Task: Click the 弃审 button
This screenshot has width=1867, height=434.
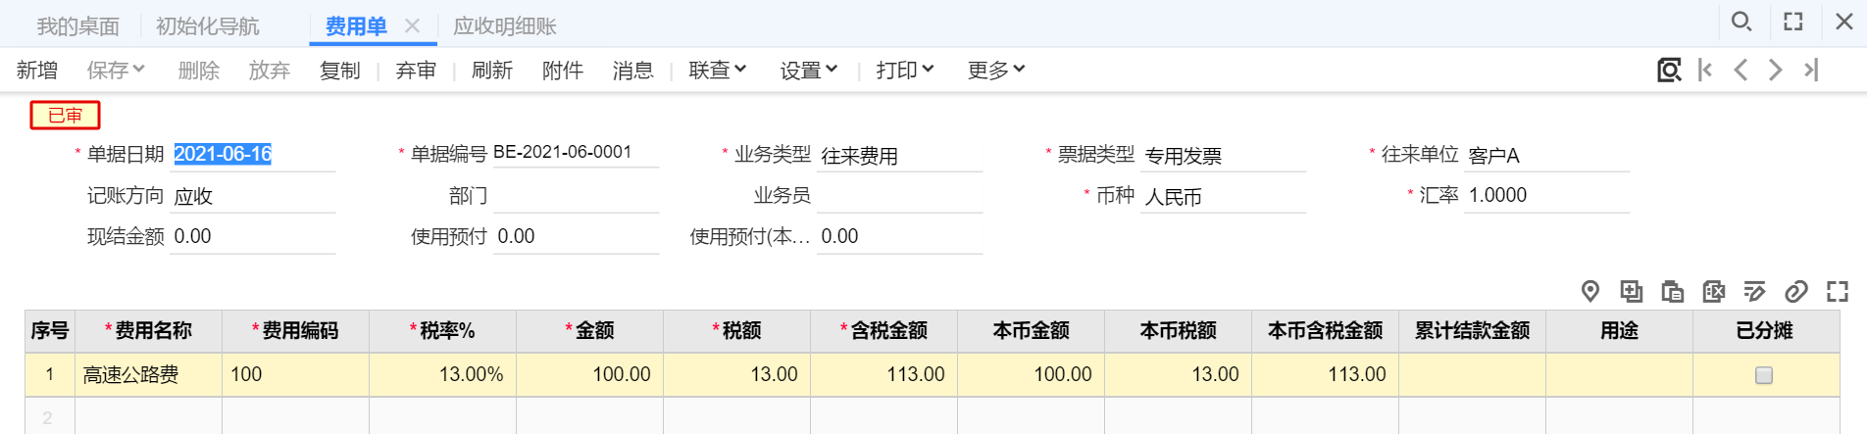Action: click(x=416, y=70)
